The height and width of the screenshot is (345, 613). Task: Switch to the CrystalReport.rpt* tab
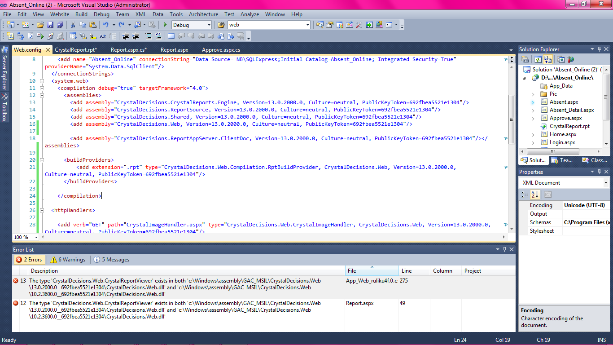click(x=76, y=50)
